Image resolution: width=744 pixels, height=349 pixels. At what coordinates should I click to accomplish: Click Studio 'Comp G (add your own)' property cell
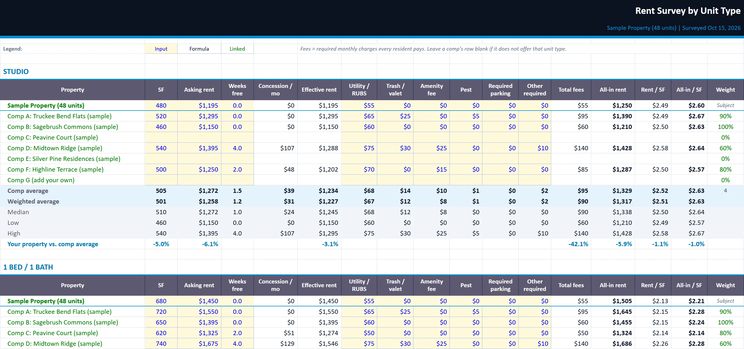click(x=72, y=180)
